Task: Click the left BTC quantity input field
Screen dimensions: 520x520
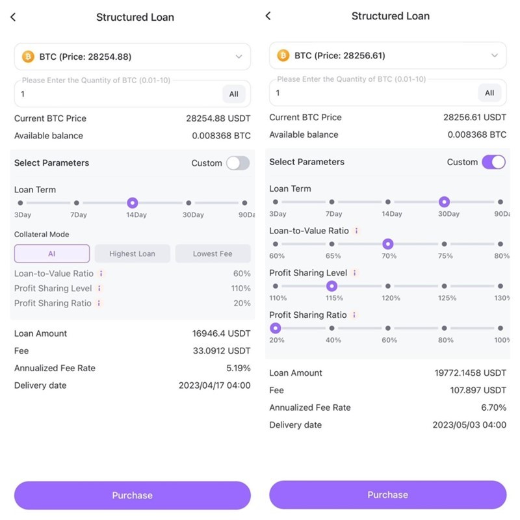Action: coord(118,94)
